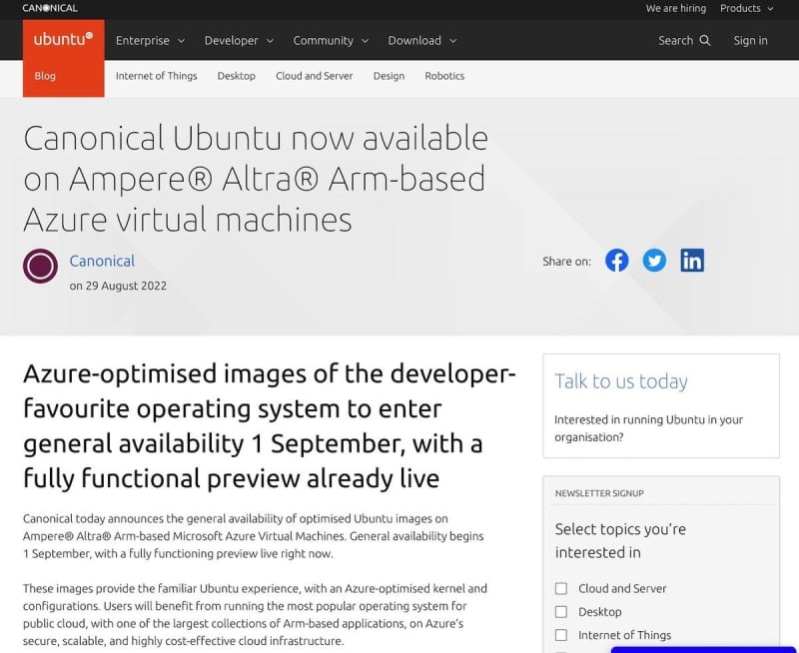The height and width of the screenshot is (653, 799).
Task: Share article on Facebook
Action: tap(617, 261)
